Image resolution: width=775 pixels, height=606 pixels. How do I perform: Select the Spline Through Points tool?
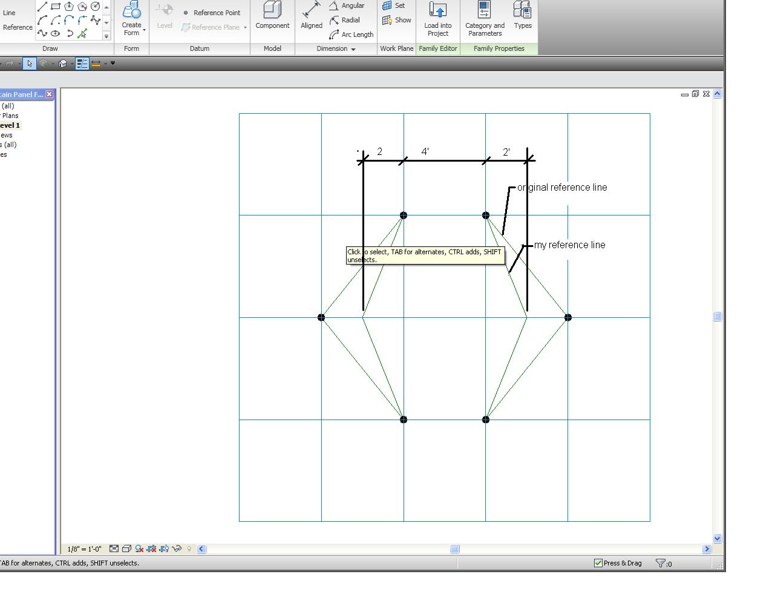[96, 20]
